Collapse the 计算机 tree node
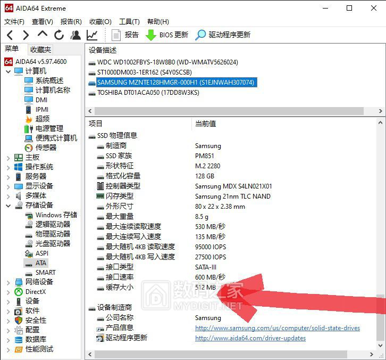This screenshot has width=386, height=360. (9, 71)
